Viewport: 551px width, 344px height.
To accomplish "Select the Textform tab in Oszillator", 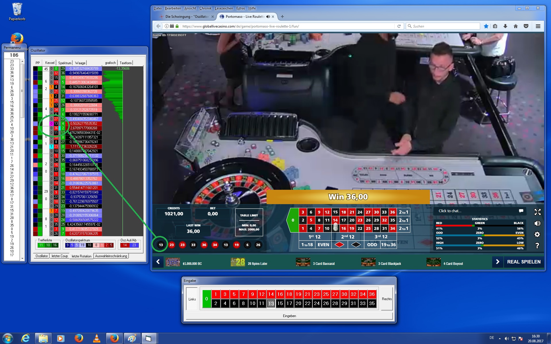I will (x=126, y=63).
